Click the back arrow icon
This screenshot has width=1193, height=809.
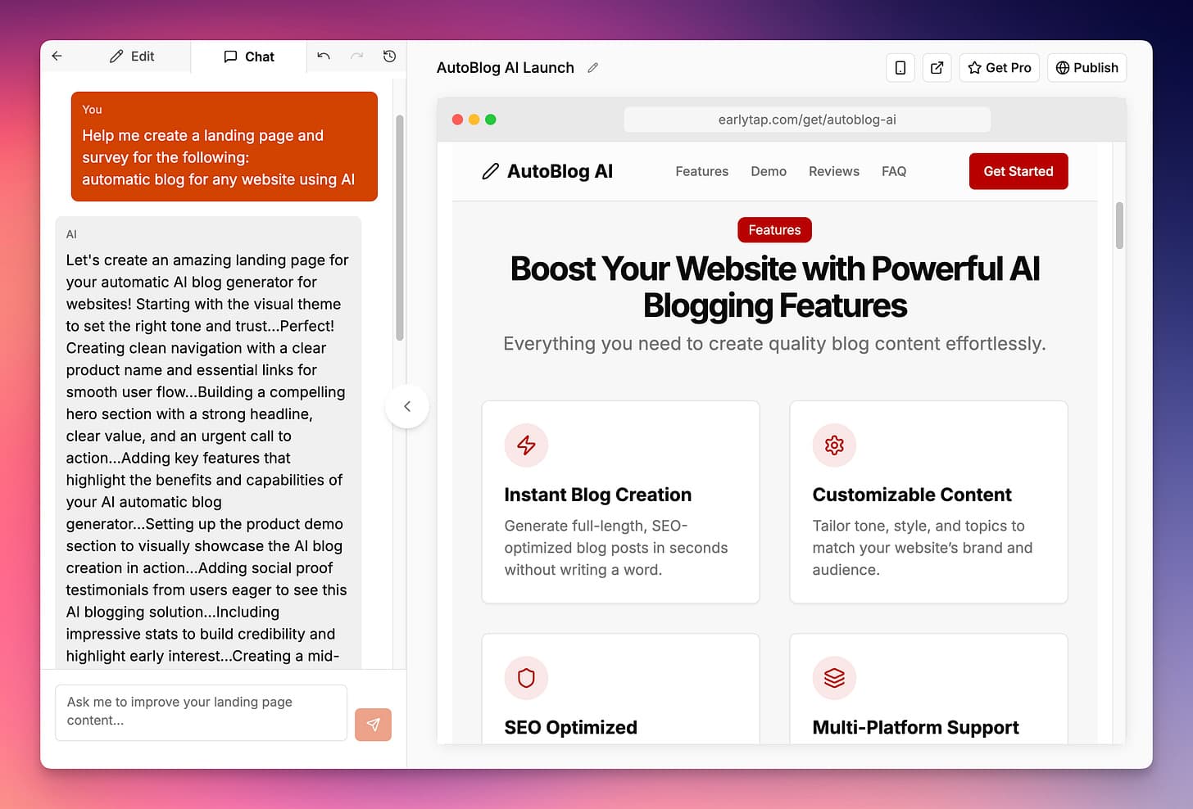click(x=57, y=56)
